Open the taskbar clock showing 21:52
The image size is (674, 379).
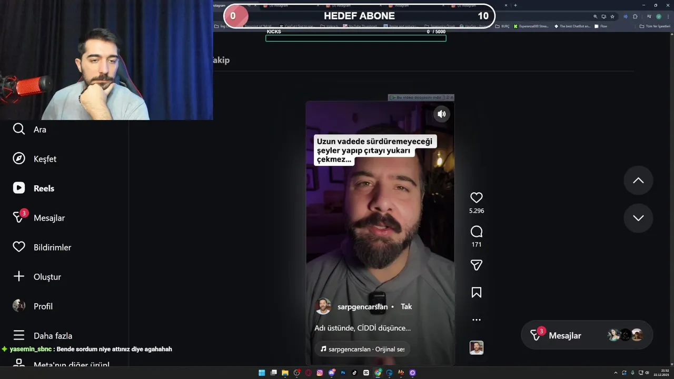(661, 373)
